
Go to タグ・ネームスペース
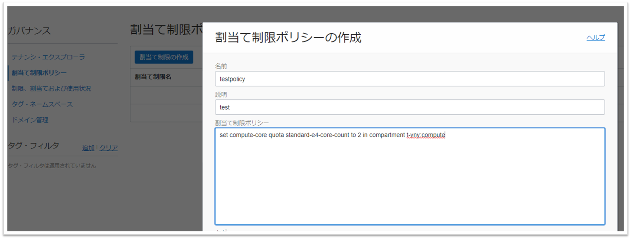(42, 104)
